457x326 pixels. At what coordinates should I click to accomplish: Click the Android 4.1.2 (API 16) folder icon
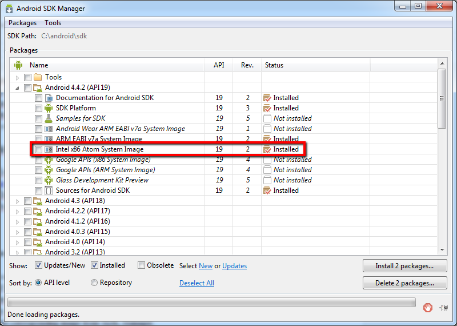pos(38,221)
